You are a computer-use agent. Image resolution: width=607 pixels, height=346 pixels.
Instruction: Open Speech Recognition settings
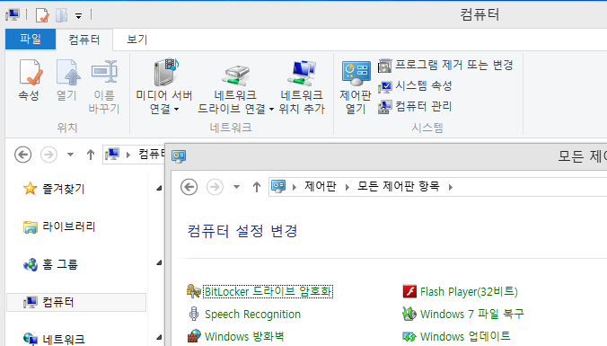252,315
